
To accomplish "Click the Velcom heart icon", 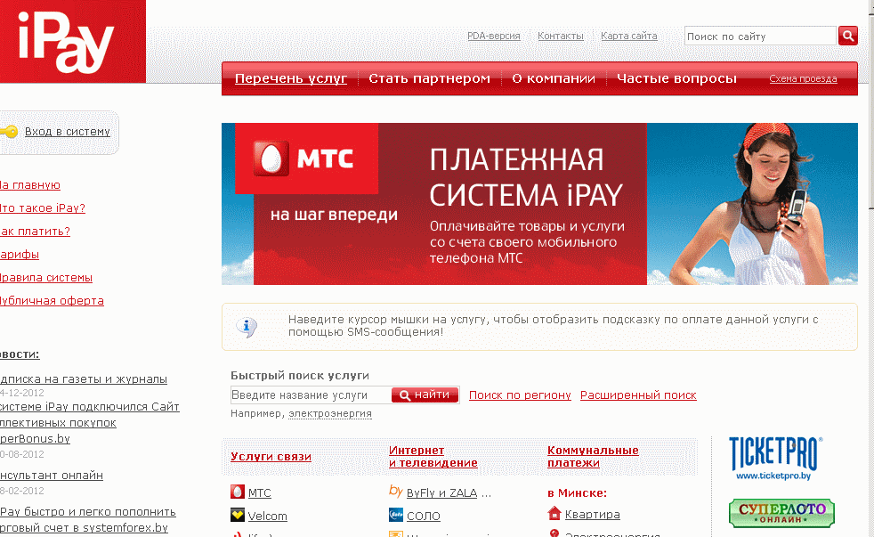I will 237,516.
